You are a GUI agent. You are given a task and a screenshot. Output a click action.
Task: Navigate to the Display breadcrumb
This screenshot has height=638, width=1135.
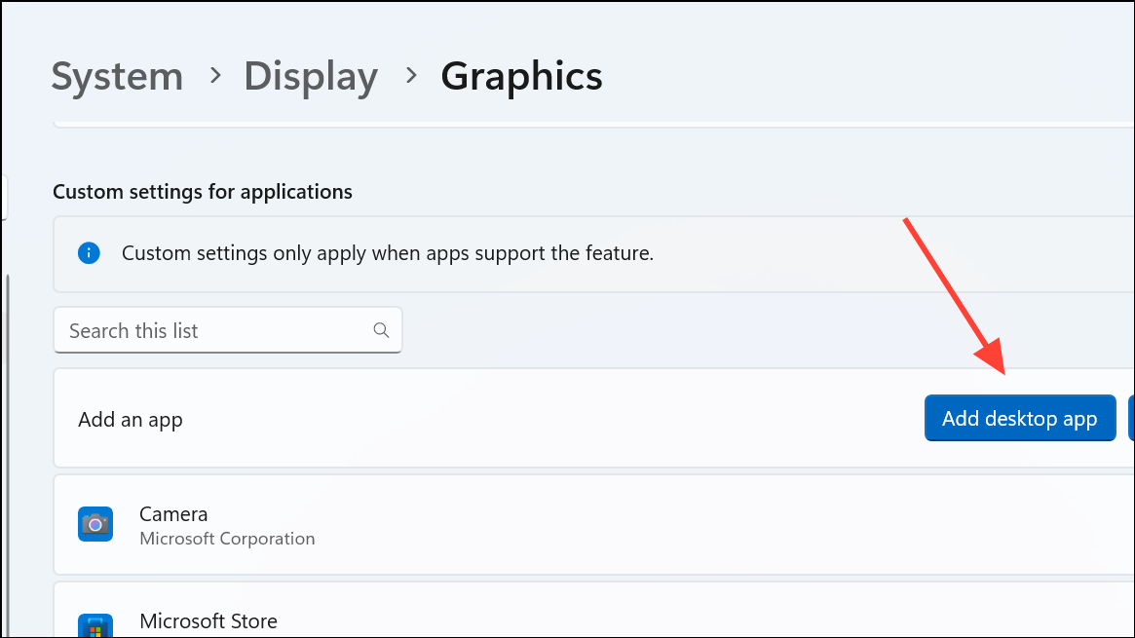pos(311,77)
